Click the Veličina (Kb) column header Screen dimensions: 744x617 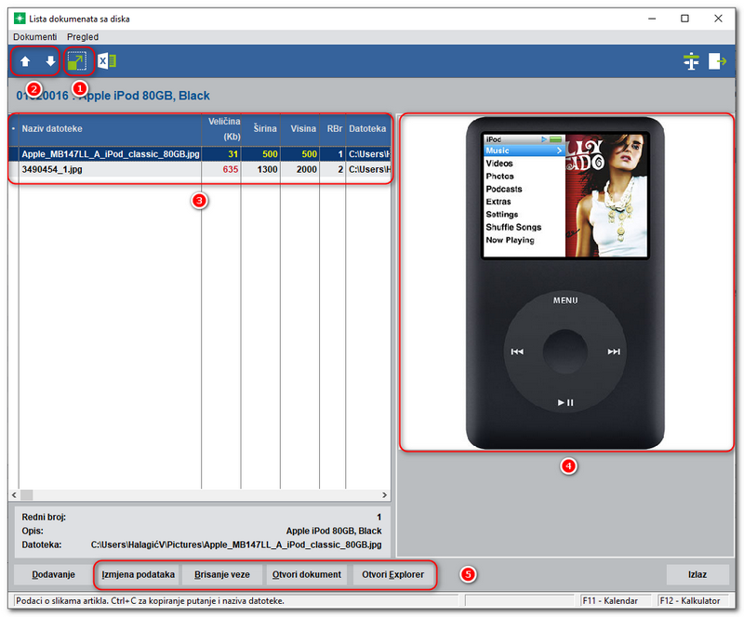pos(221,129)
